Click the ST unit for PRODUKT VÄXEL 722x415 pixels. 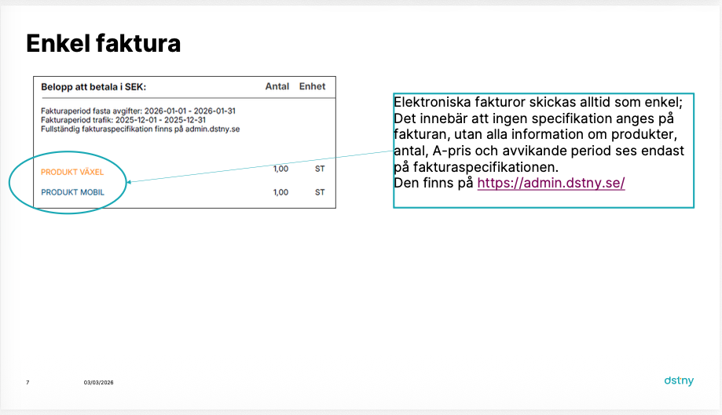(320, 169)
